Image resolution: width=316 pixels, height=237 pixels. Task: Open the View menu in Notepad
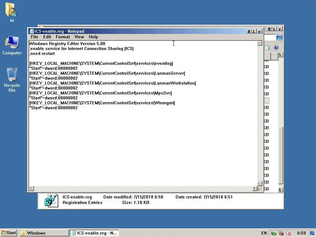[x=79, y=37]
